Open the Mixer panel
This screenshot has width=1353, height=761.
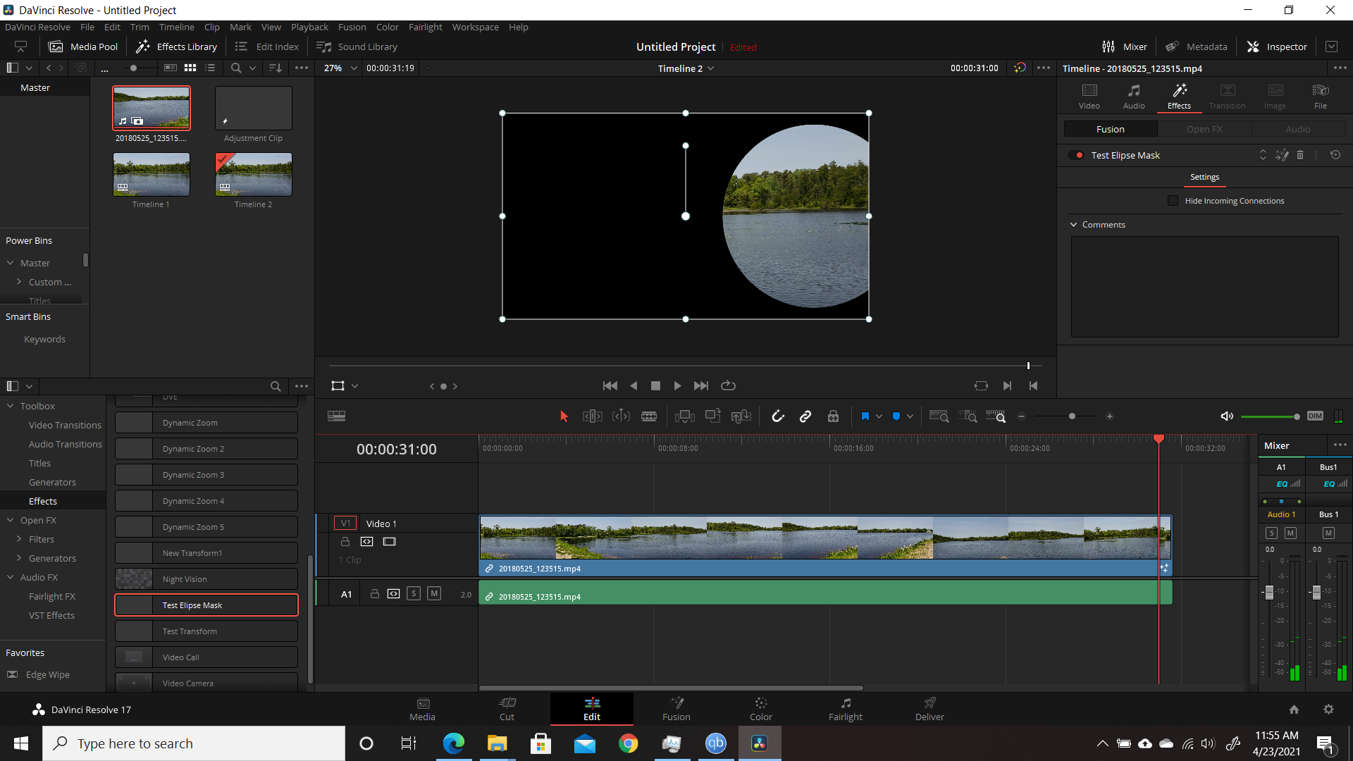(1125, 47)
